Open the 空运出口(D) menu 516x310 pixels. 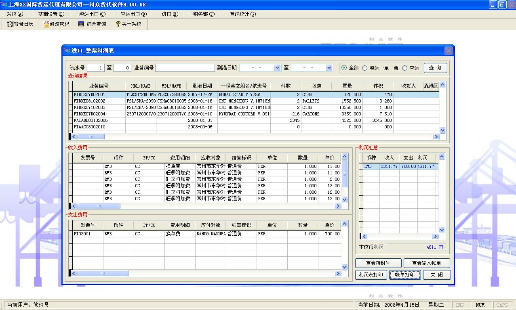click(x=134, y=14)
